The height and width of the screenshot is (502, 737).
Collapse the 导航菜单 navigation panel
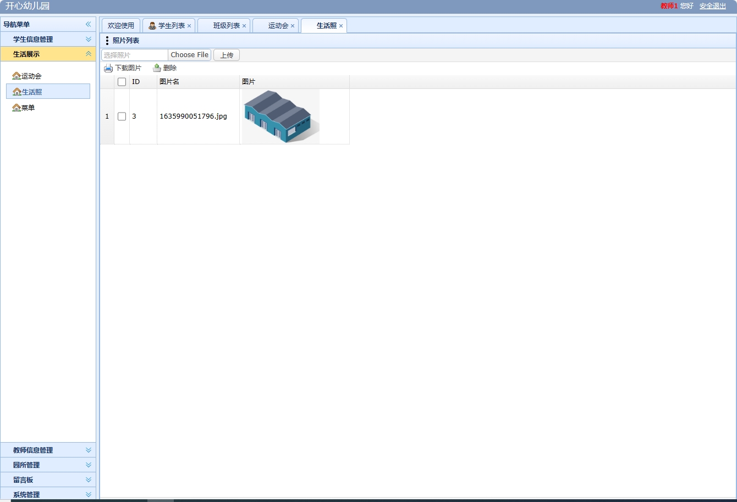(x=88, y=24)
